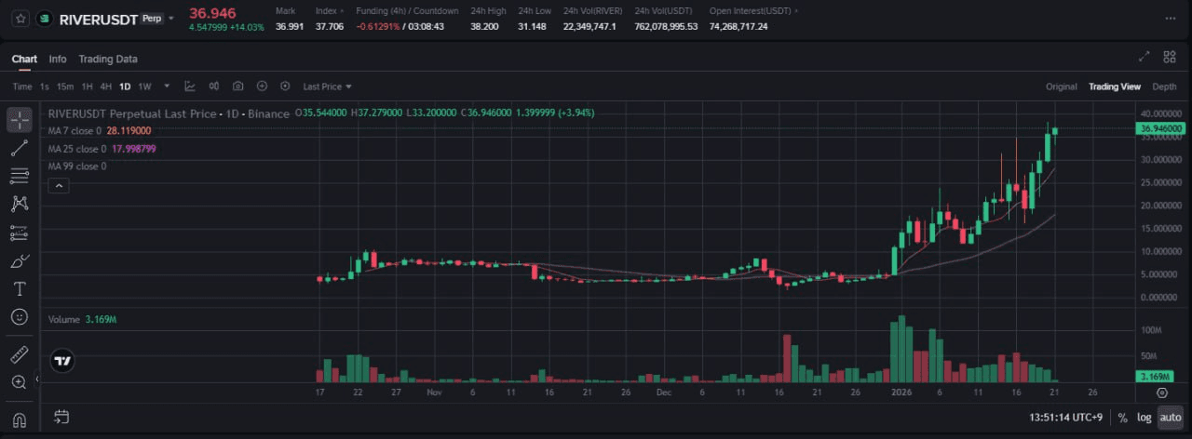Screen dimensions: 1192x439
Task: Click the 36.946000 current price label
Action: (x=1161, y=128)
